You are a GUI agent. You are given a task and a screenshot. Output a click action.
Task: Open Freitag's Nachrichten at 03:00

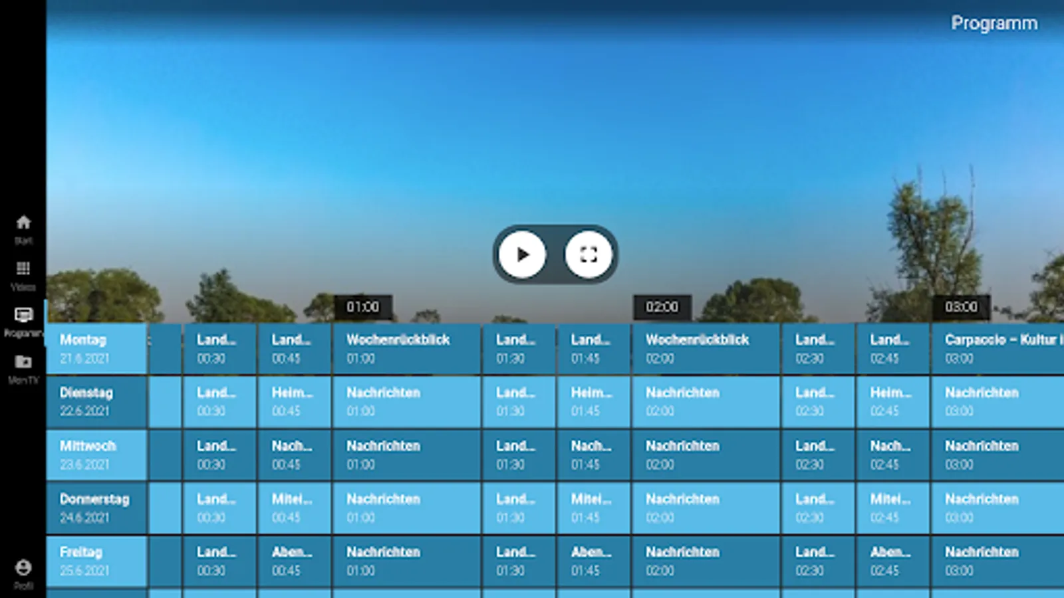(x=998, y=561)
